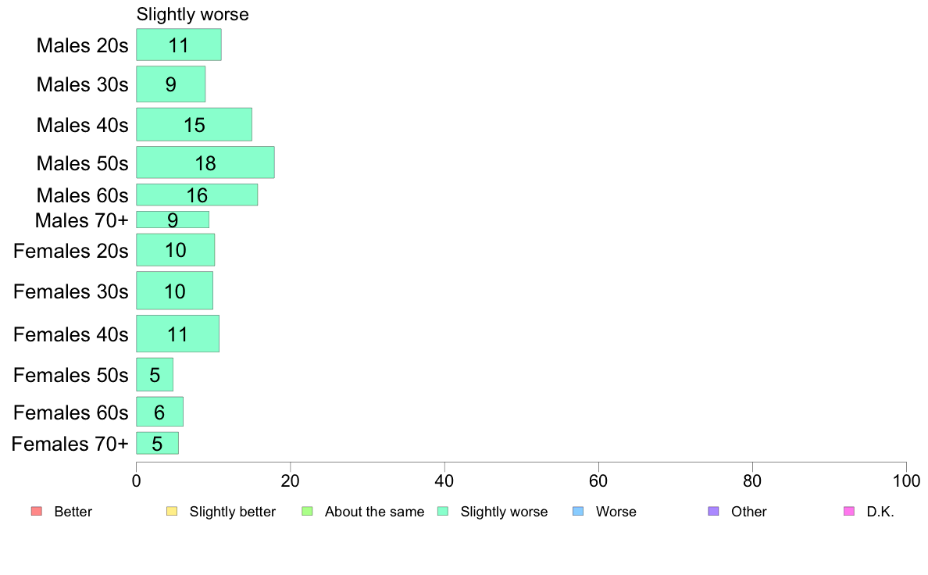Click the Males 60s bar showing 16
The width and height of the screenshot is (928, 575).
point(197,195)
